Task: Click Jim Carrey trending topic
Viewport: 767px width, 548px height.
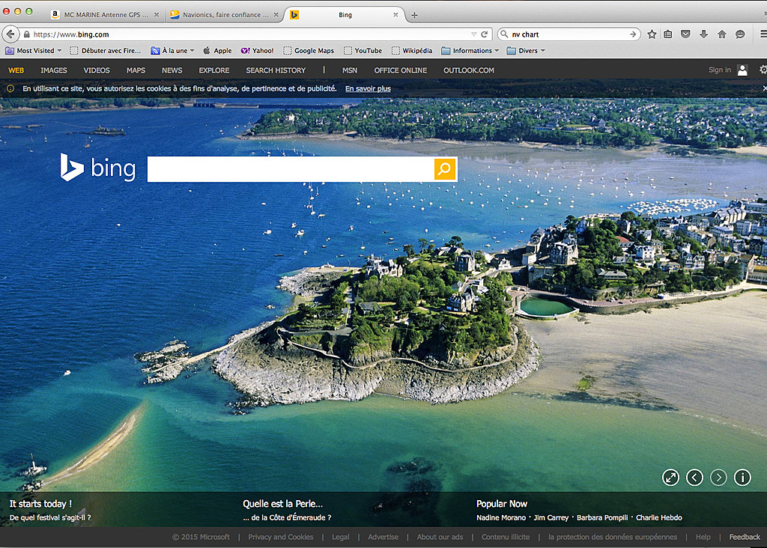Action: 551,518
